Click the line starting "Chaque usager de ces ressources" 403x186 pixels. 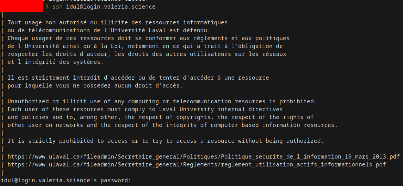pyautogui.click(x=148, y=38)
